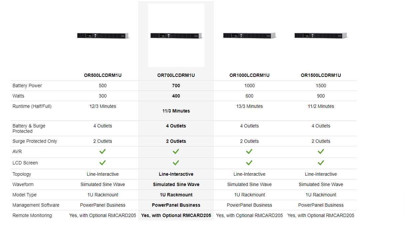Click LCD Screen checkmark for OR500LCDRM1U
Screen dimensions: 404x225
tap(103, 163)
